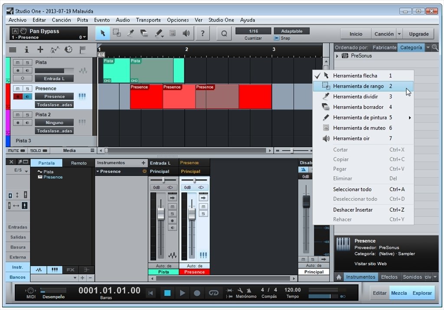The image size is (444, 310).
Task: Open the Transporte menu
Action: coord(148,20)
